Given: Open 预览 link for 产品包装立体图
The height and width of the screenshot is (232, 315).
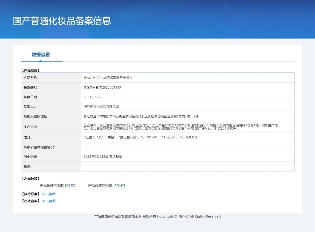Looking at the screenshot, I should [x=120, y=186].
